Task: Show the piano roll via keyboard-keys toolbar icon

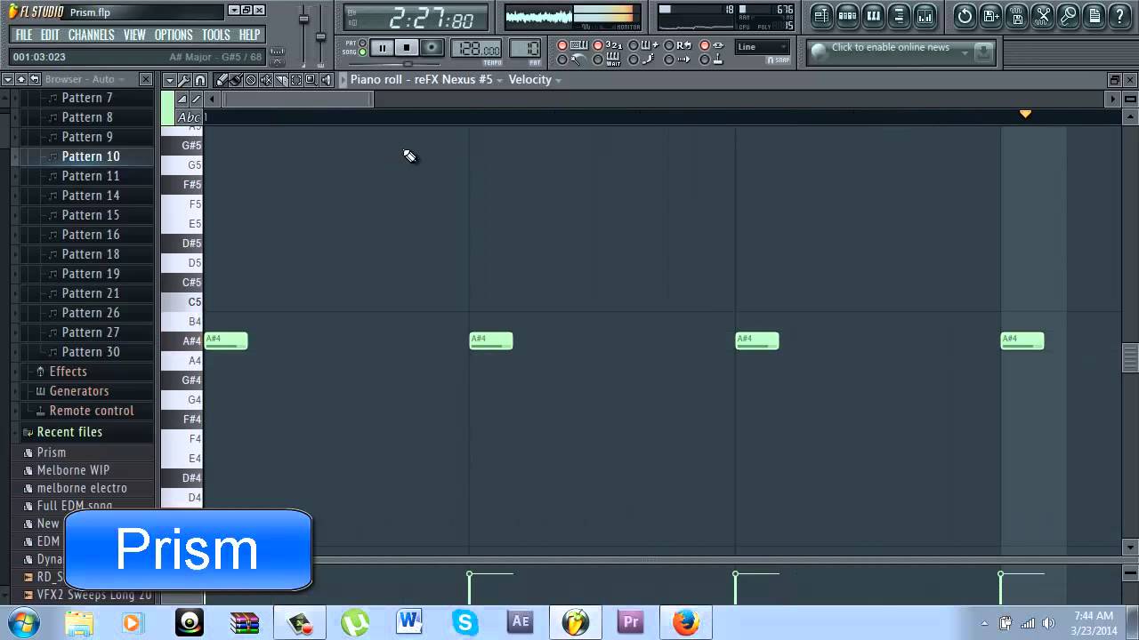Action: coord(873,15)
